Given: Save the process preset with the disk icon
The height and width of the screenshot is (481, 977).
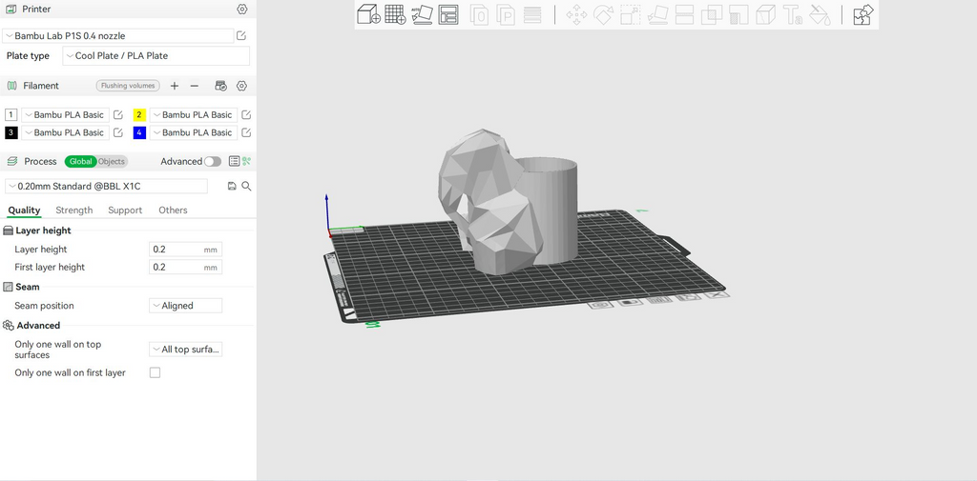Looking at the screenshot, I should pos(232,186).
